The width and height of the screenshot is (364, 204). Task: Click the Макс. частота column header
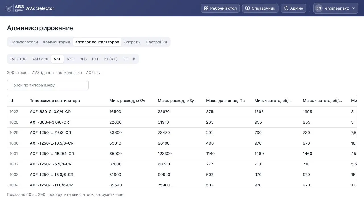pos(322,101)
